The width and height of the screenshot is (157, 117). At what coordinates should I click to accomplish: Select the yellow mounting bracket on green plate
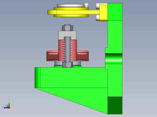click(x=104, y=12)
